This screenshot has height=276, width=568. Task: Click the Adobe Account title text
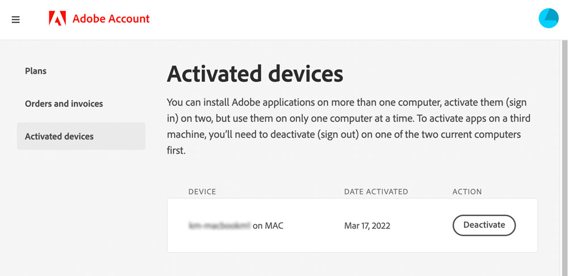[111, 19]
